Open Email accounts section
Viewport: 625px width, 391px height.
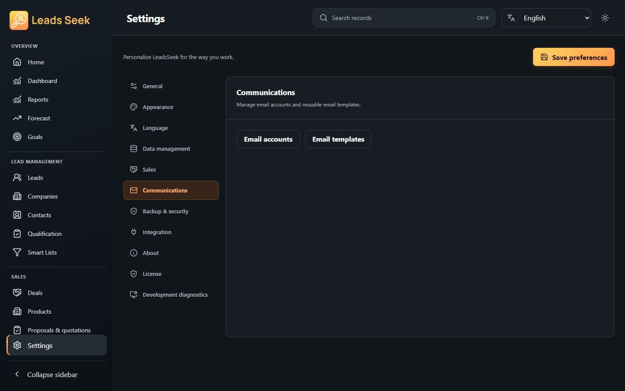click(x=268, y=139)
